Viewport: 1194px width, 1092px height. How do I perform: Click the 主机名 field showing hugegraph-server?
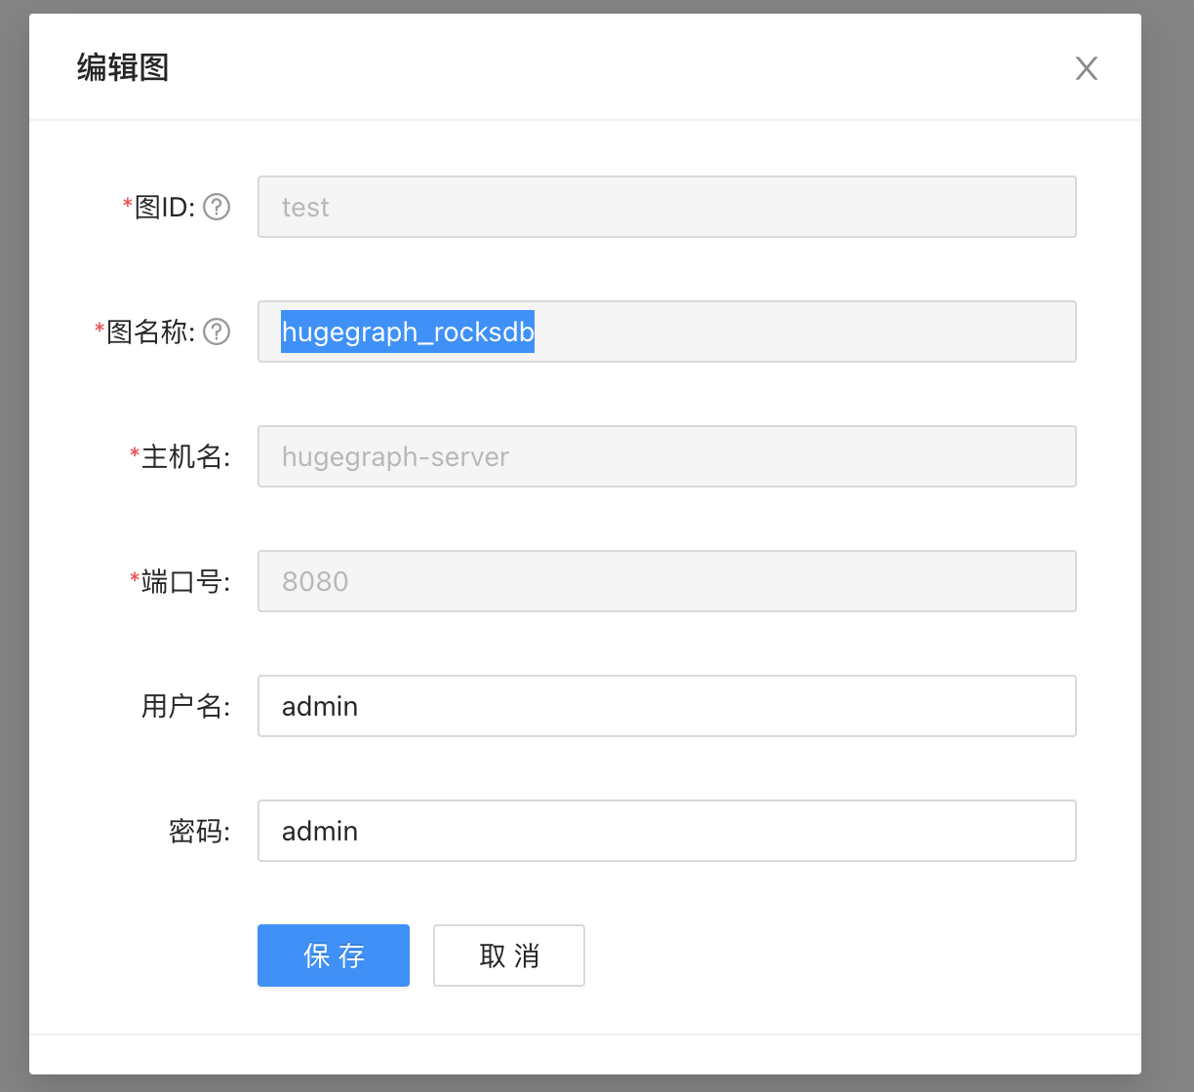[666, 456]
